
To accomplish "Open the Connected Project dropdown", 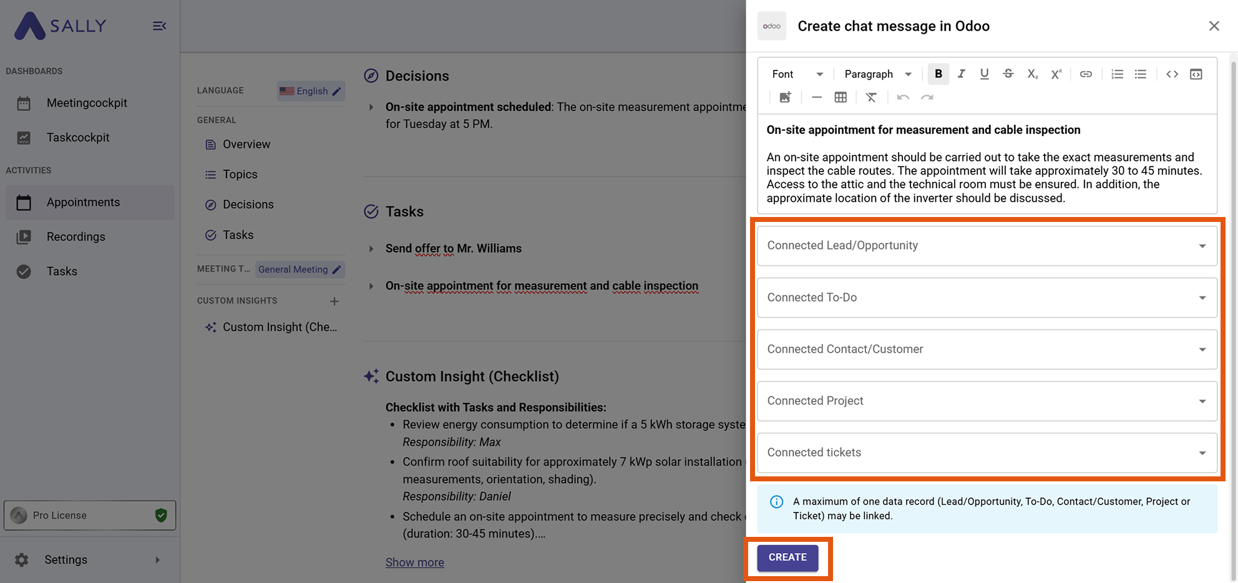I will (987, 401).
